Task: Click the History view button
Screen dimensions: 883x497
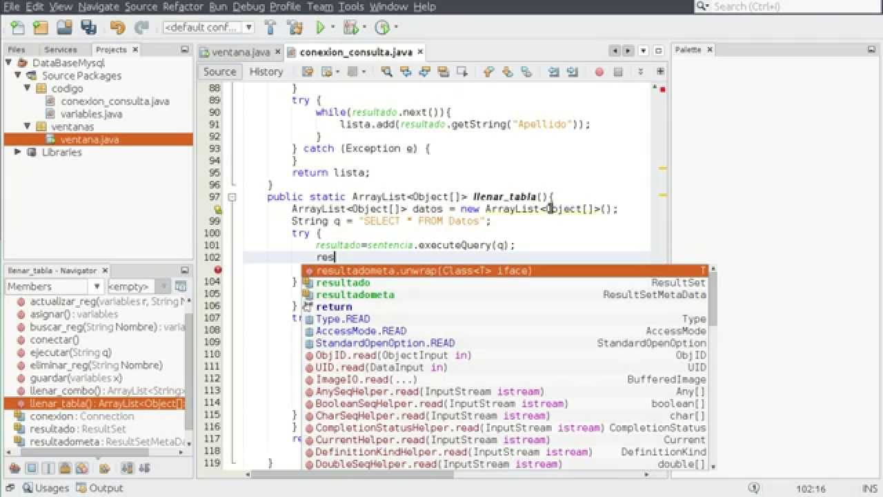Action: pos(266,72)
